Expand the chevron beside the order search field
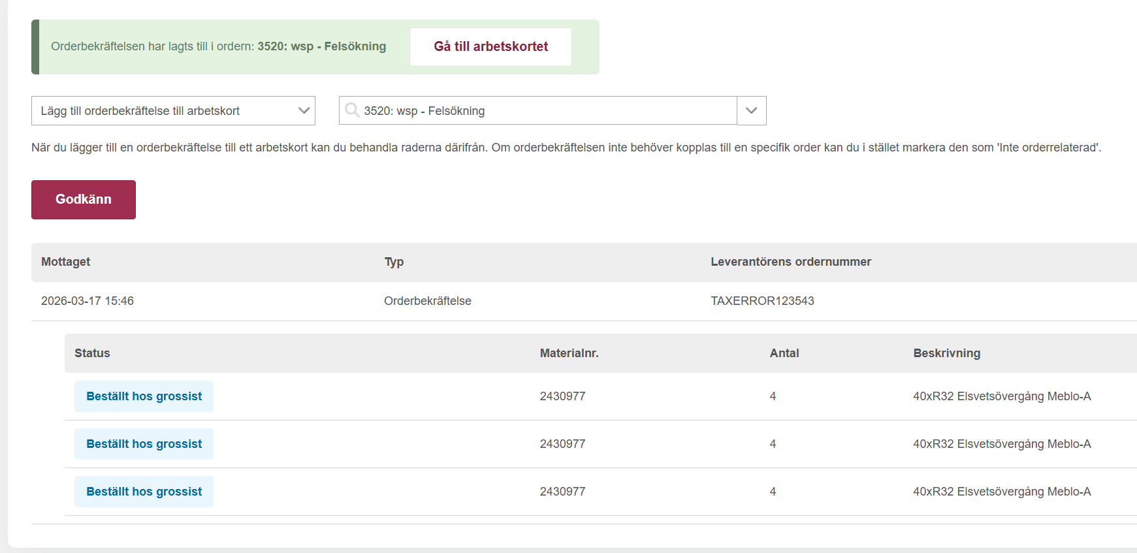The height and width of the screenshot is (553, 1137). click(751, 111)
